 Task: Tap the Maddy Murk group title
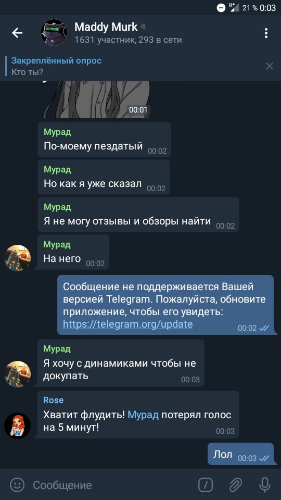106,27
